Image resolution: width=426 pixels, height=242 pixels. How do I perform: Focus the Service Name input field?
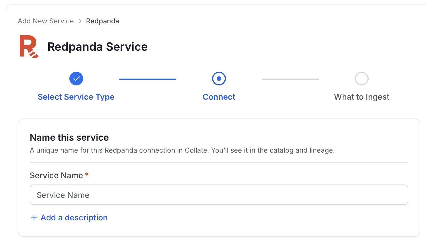click(x=219, y=195)
